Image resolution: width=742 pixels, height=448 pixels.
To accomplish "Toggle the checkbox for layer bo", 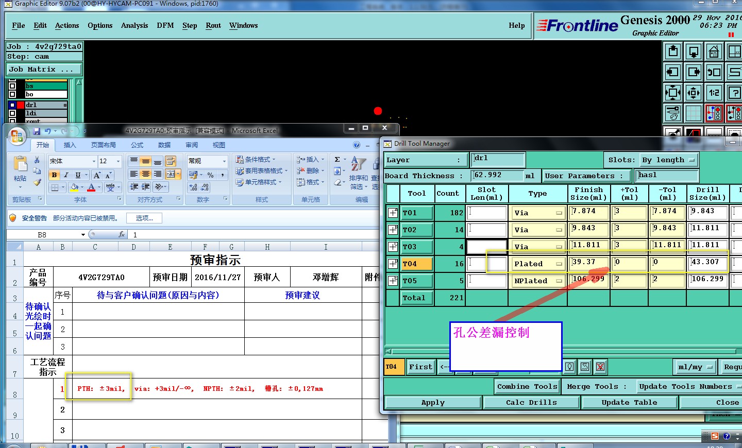I will coord(12,94).
